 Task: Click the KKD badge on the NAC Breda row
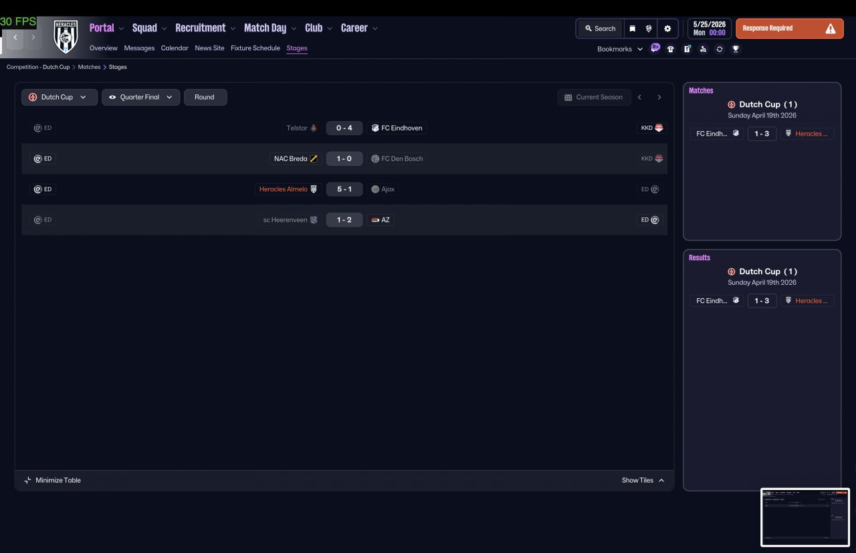tap(651, 158)
